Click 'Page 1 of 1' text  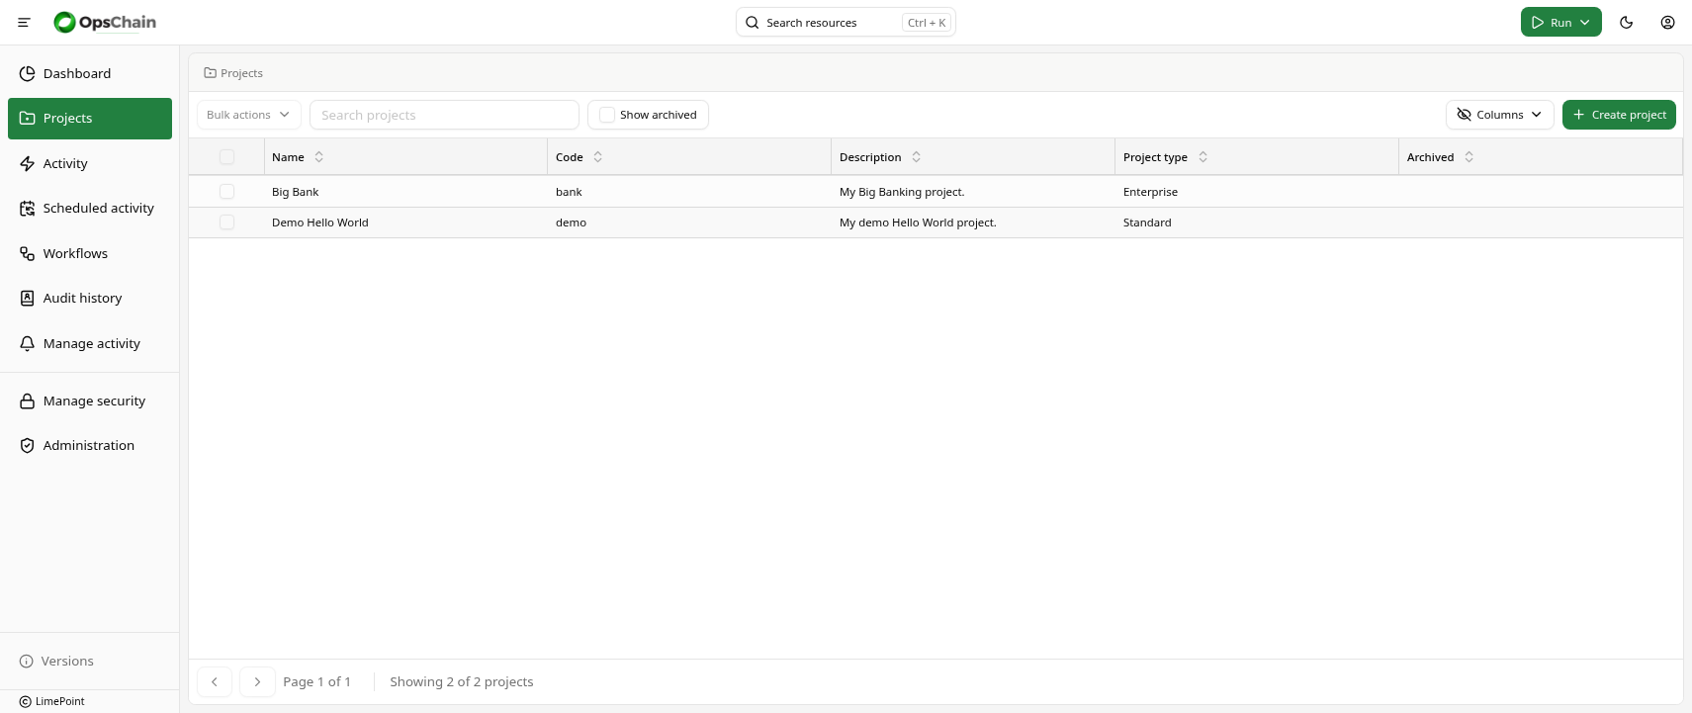pyautogui.click(x=316, y=681)
